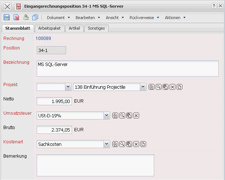The width and height of the screenshot is (225, 180).
Task: Open the Dokument menu
Action: (58, 17)
